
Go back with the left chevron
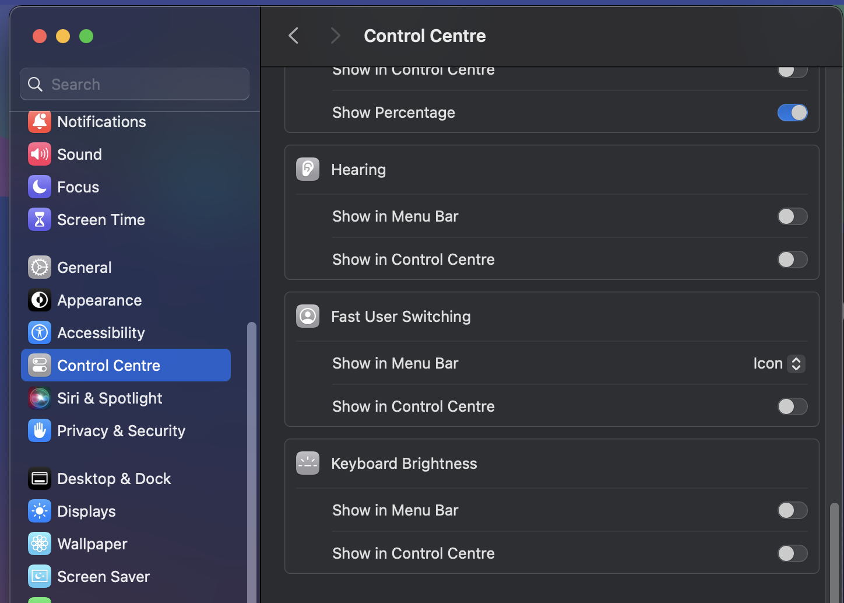(294, 36)
